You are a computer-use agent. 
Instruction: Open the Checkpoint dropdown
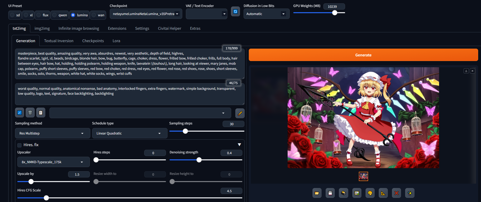(146, 14)
